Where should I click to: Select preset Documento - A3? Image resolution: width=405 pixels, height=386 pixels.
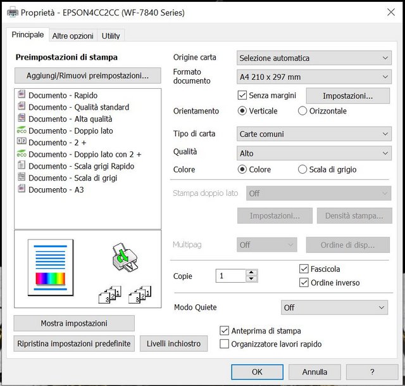[56, 190]
